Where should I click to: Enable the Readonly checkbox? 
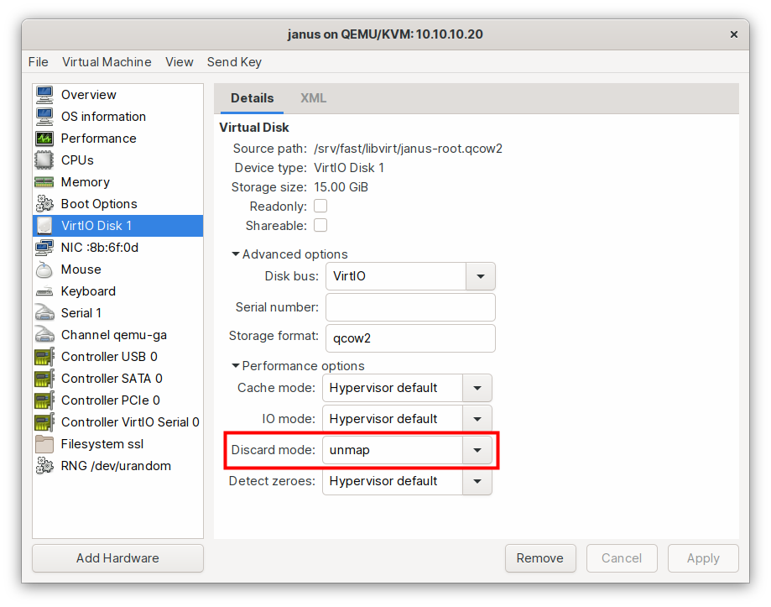coord(320,206)
